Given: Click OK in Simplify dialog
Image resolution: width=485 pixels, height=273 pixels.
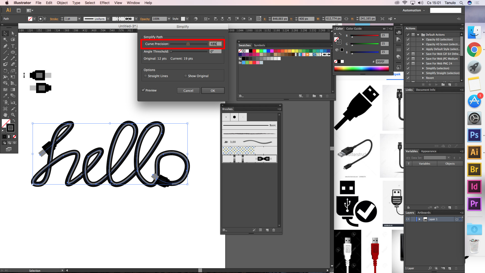Looking at the screenshot, I should [x=213, y=90].
